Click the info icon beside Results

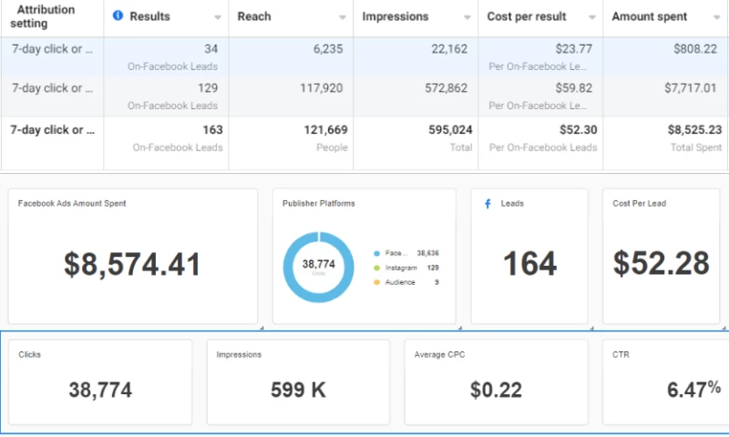pos(117,16)
